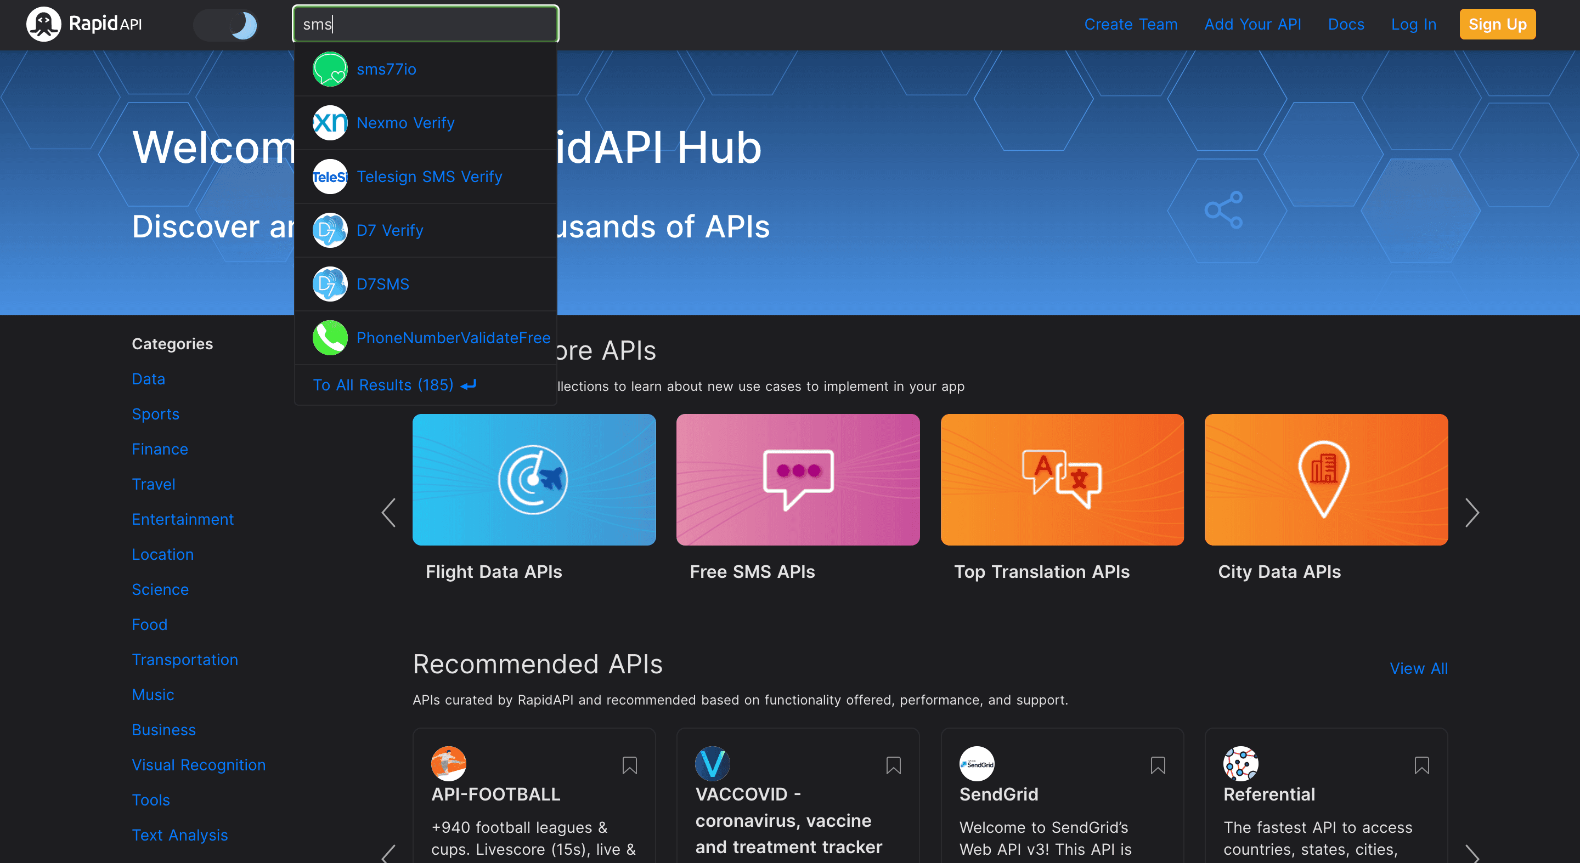1580x863 pixels.
Task: Click the D7SMS logo icon
Action: 330,284
